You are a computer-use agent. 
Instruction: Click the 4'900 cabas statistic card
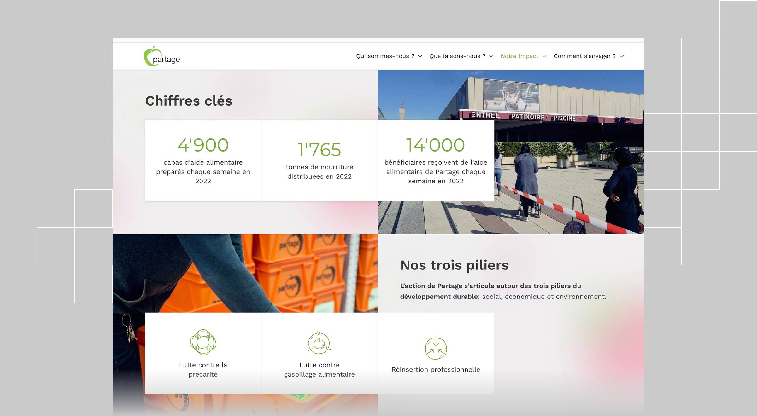(203, 160)
